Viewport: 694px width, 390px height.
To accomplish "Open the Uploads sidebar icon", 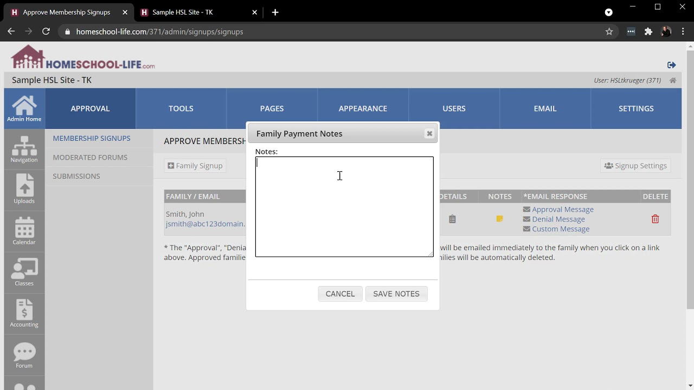I will pyautogui.click(x=24, y=190).
